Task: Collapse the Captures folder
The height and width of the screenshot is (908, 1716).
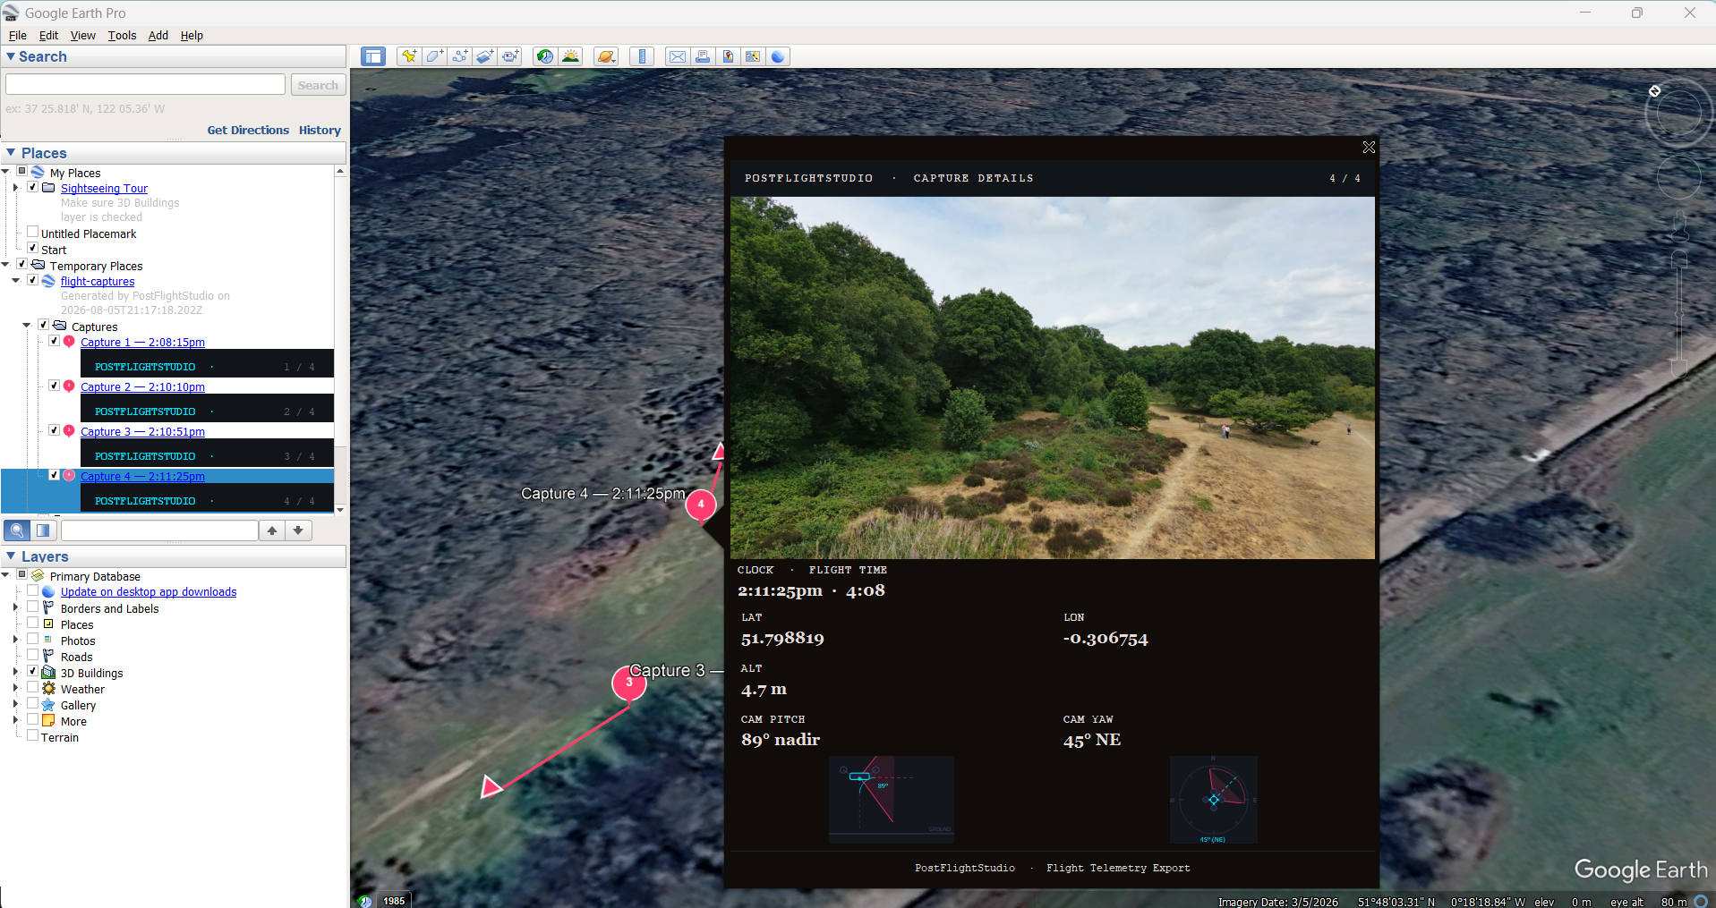Action: pyautogui.click(x=27, y=326)
